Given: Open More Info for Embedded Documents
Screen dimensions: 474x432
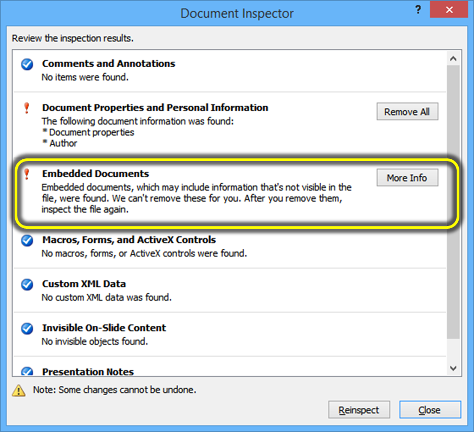Looking at the screenshot, I should pyautogui.click(x=407, y=178).
